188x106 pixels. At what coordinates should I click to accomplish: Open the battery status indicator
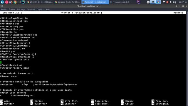(x=171, y=2)
